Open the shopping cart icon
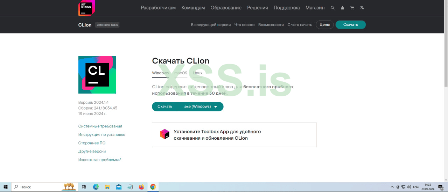This screenshot has height=192, width=448. tap(352, 8)
